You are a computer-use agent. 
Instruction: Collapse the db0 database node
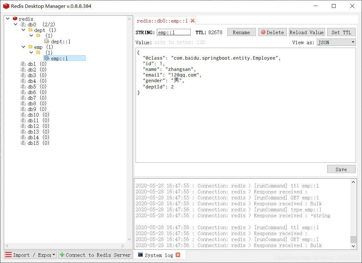pyautogui.click(x=16, y=24)
